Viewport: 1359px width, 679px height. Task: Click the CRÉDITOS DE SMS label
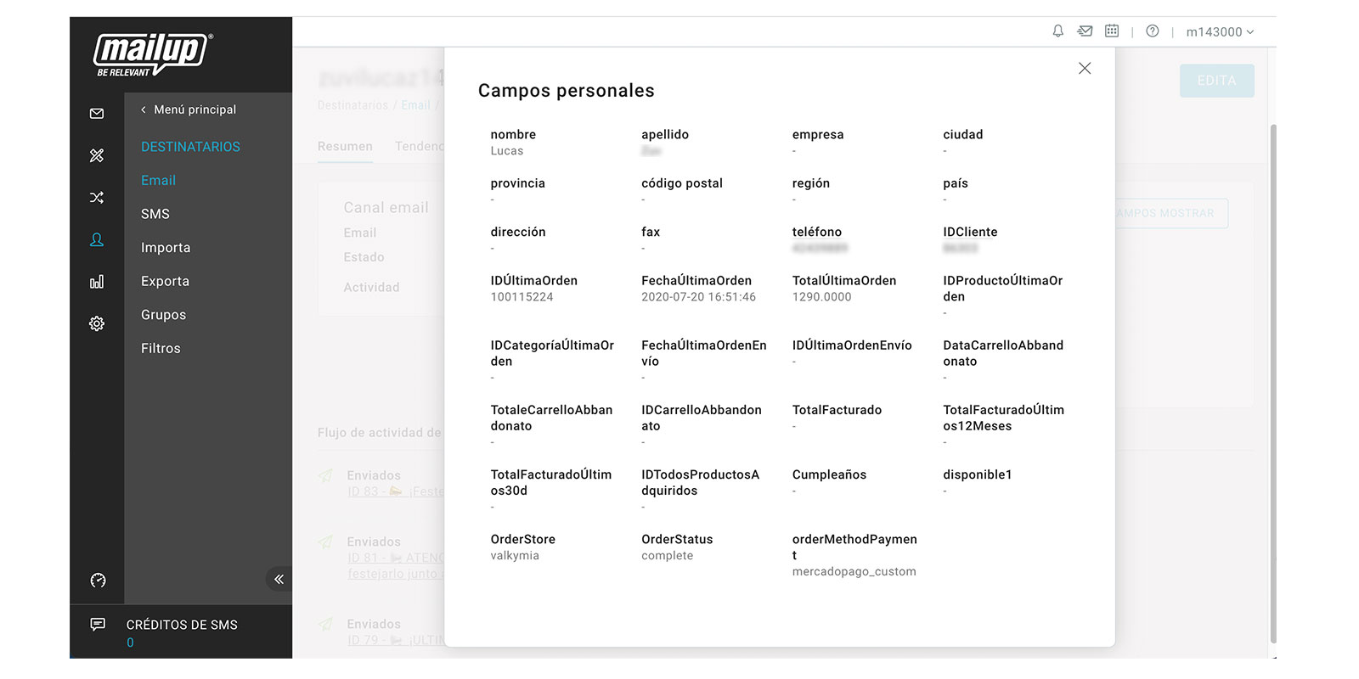[x=182, y=625]
